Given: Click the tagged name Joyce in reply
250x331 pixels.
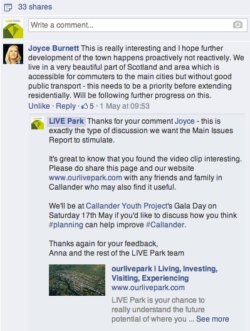Looking at the screenshot, I should pos(185,121).
